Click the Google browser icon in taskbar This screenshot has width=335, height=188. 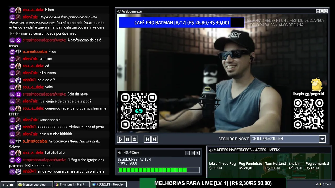click(x=94, y=184)
